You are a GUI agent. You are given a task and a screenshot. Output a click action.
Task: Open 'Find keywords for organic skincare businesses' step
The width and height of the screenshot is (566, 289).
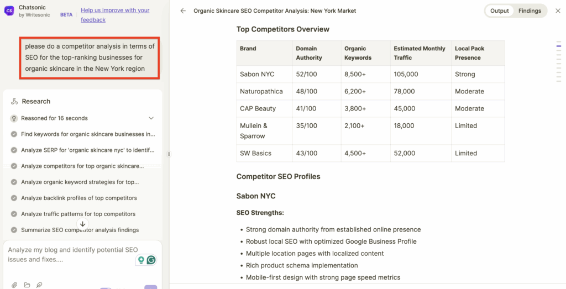(88, 134)
